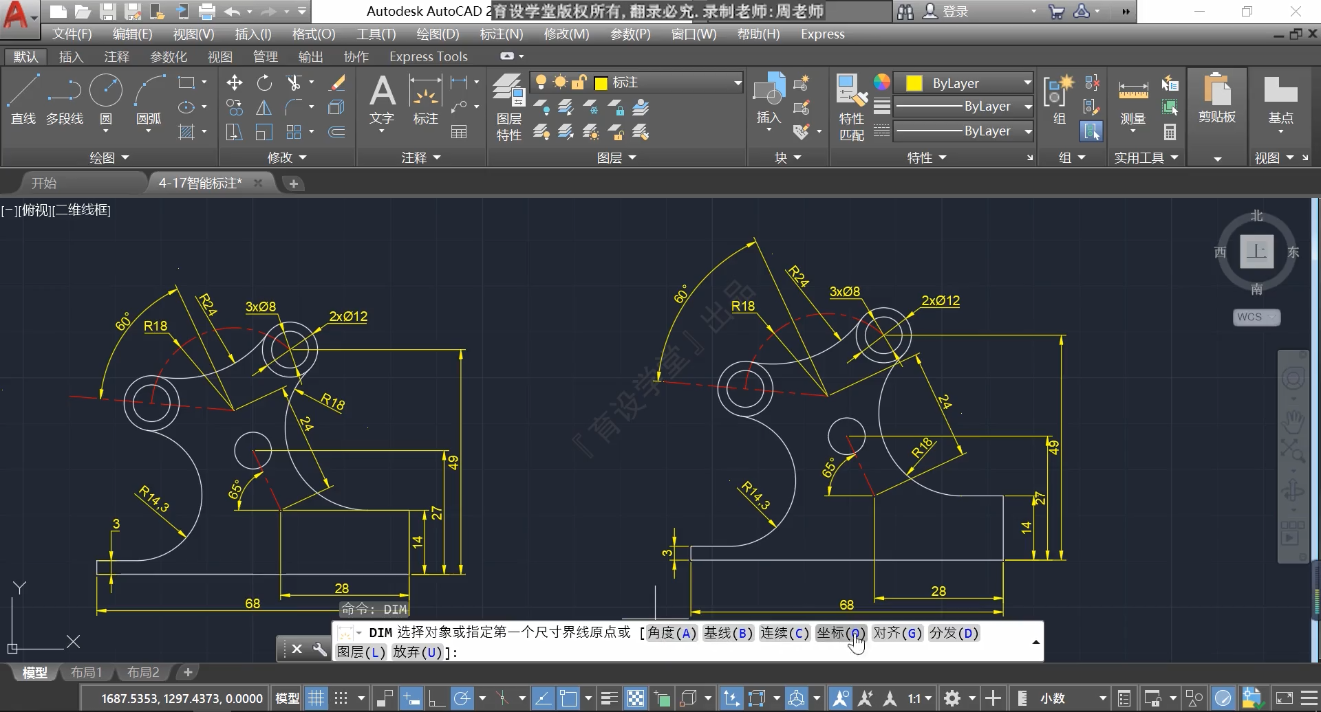Click the color wheel object color icon

tap(882, 82)
